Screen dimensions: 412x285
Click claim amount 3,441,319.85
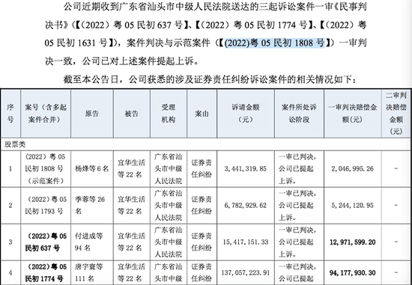click(246, 169)
